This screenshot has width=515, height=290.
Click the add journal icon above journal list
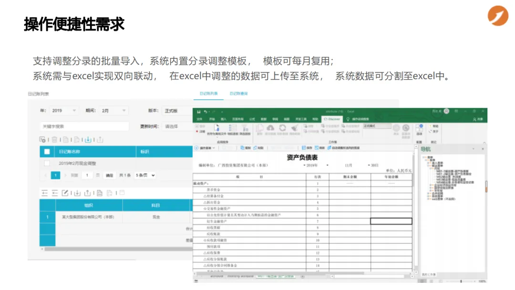tap(42, 140)
